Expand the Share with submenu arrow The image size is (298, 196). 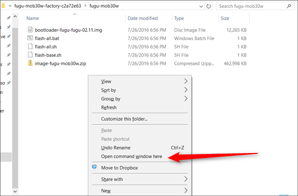(186, 179)
